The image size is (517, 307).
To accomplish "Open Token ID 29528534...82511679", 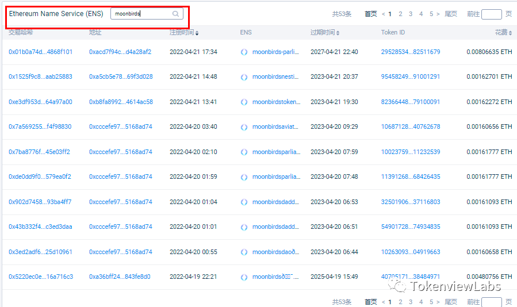I will [x=411, y=52].
